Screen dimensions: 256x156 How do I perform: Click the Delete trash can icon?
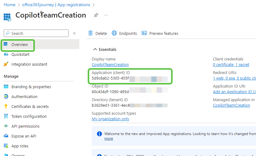[x=90, y=33]
